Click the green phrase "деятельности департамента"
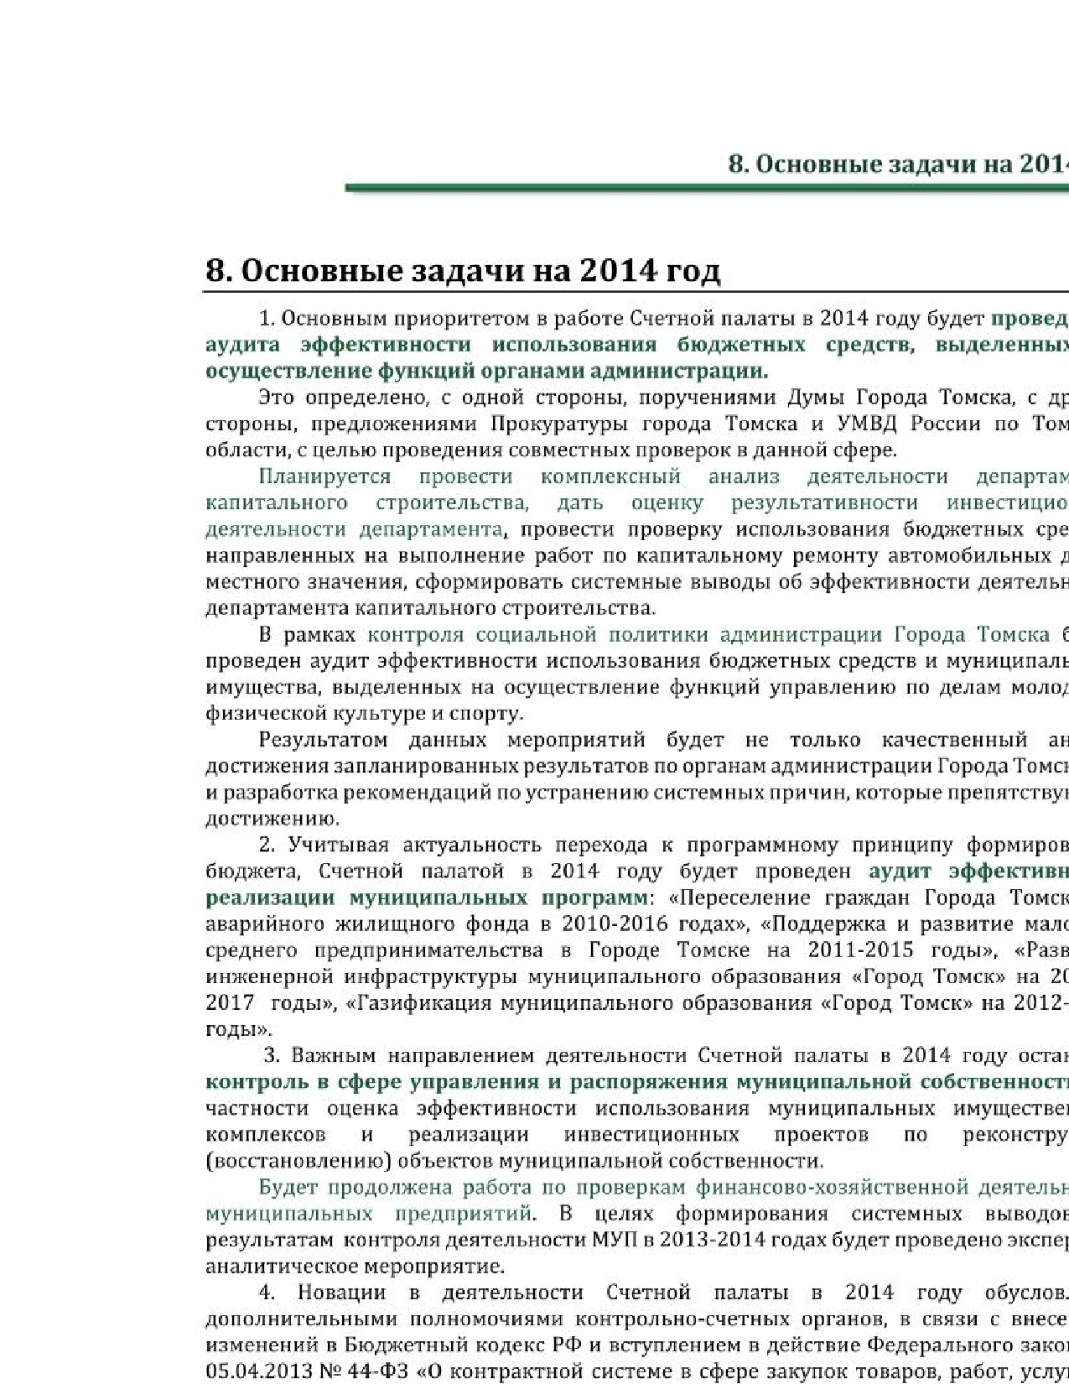This screenshot has height=1384, width=1069. 354,529
